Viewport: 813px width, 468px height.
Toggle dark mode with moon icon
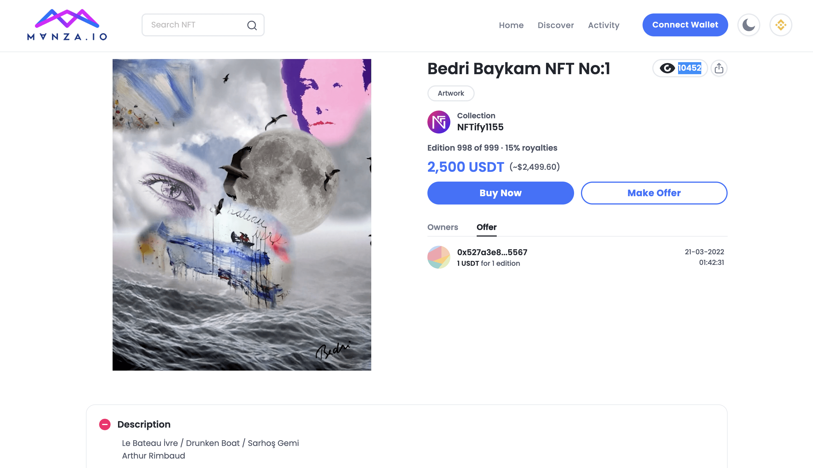point(749,25)
